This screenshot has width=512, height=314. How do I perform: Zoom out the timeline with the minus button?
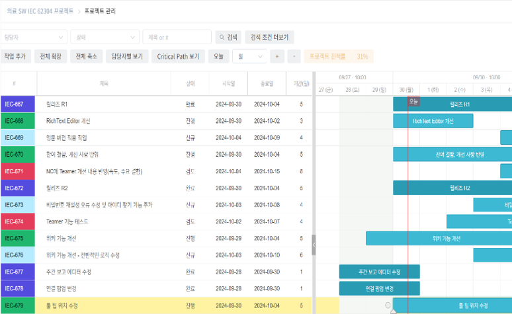294,57
